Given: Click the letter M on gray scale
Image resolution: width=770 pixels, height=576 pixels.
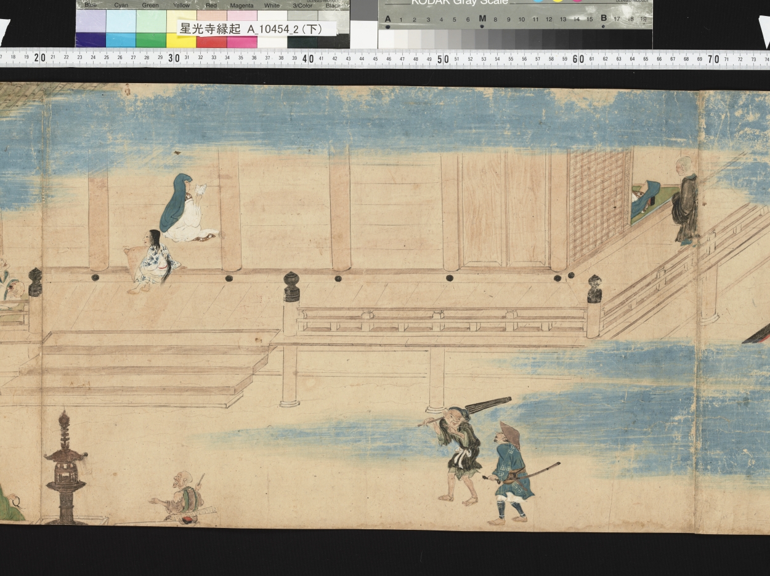Looking at the screenshot, I should point(482,19).
